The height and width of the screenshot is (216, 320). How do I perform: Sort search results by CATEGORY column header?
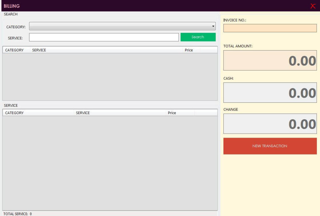[x=16, y=50]
